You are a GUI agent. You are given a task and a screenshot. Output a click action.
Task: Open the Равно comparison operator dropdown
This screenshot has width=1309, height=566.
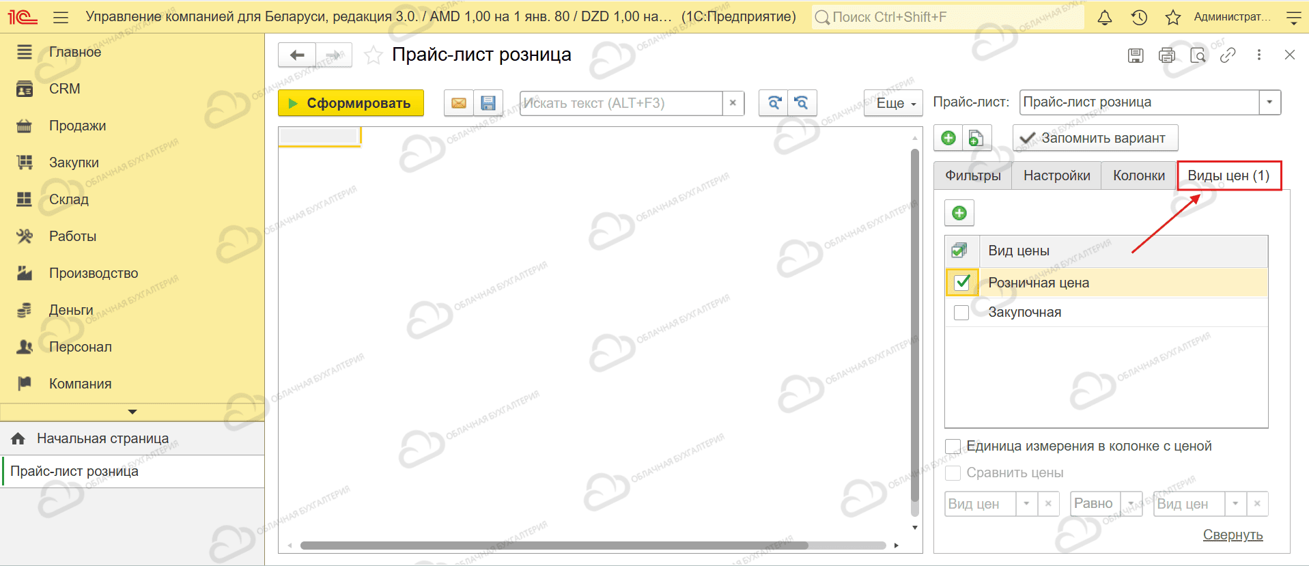[x=1131, y=504]
